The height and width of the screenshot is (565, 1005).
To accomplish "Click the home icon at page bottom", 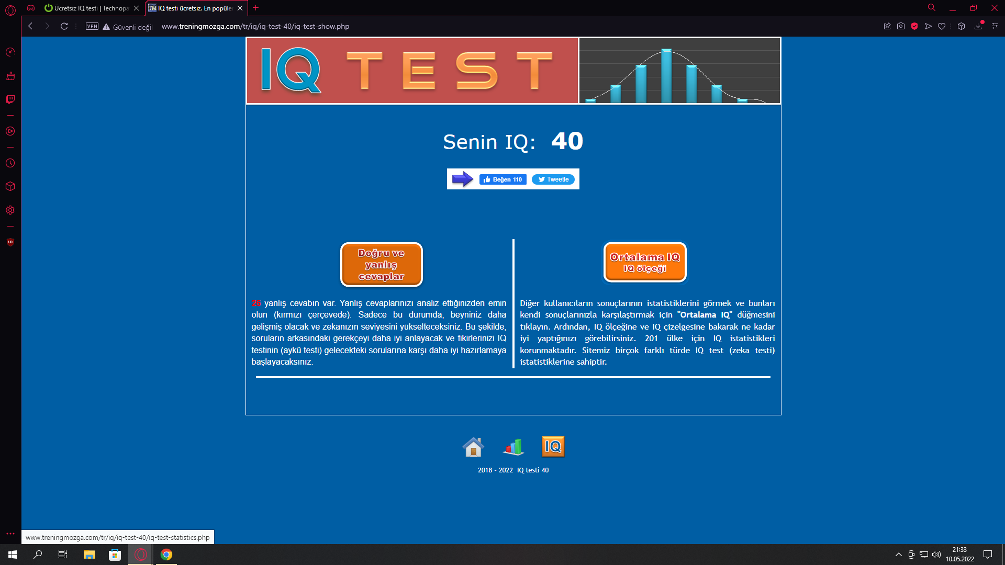I will pyautogui.click(x=473, y=447).
